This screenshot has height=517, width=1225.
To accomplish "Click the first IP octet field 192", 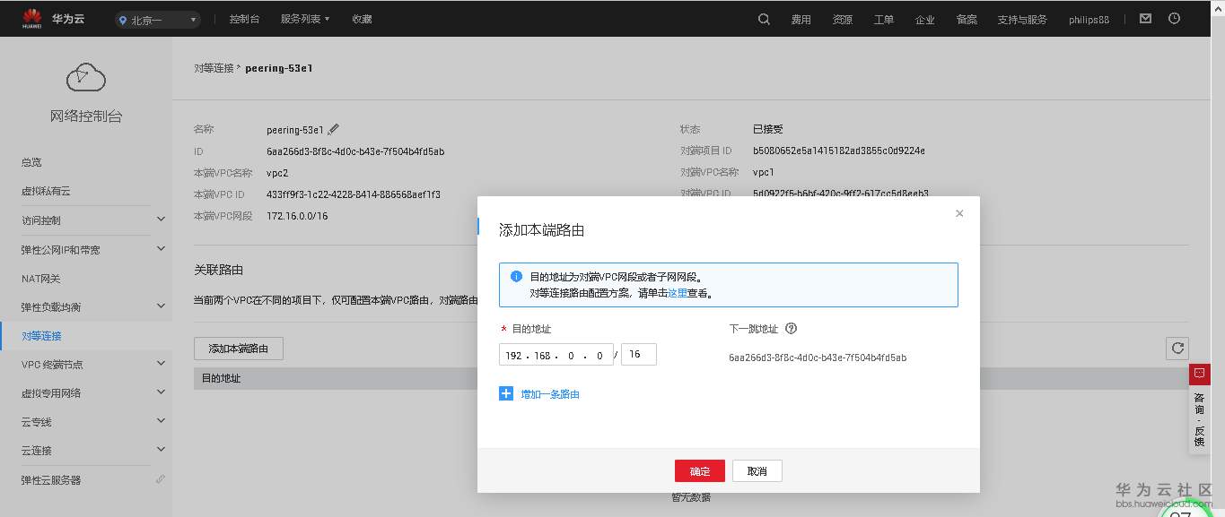I will (514, 356).
